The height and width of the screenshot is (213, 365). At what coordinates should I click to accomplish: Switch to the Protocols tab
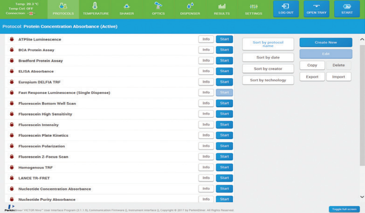63,9
